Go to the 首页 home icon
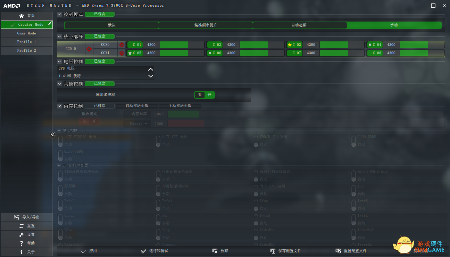The image size is (450, 257). [x=22, y=16]
